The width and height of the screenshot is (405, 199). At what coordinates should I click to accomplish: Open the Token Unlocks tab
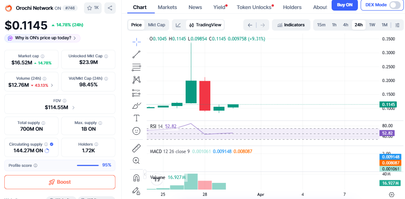[254, 7]
